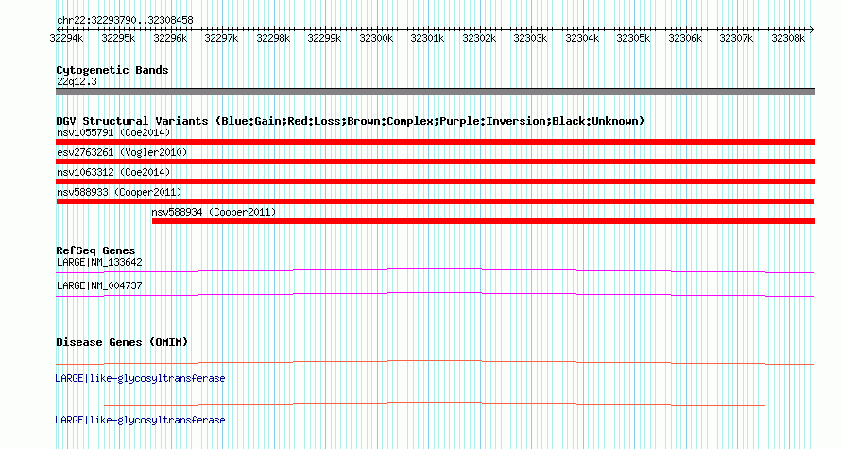Viewport: 841px width, 449px height.
Task: Click the nsv1055791 (Coe2014) variant label
Action: [113, 132]
